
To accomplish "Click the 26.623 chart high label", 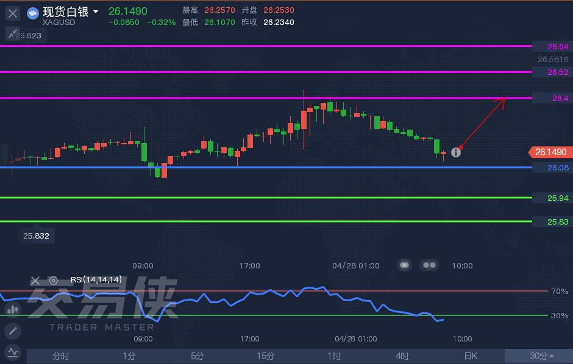I will tap(29, 35).
